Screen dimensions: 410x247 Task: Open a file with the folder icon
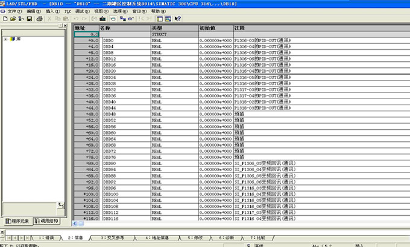pyautogui.click(x=13, y=19)
